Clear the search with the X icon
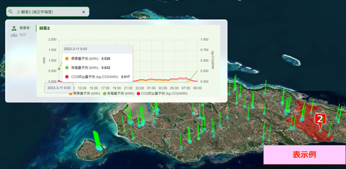Viewport: 346px width, 169px height. pos(84,12)
